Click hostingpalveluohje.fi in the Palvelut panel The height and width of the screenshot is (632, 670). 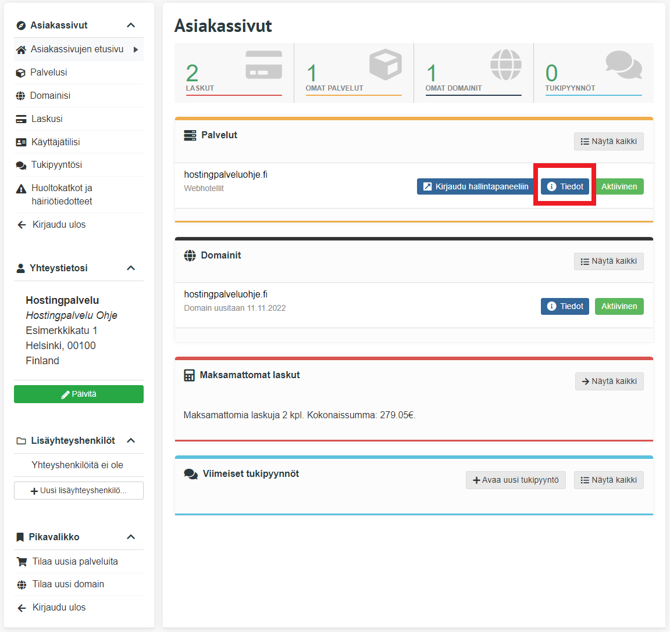coord(226,174)
